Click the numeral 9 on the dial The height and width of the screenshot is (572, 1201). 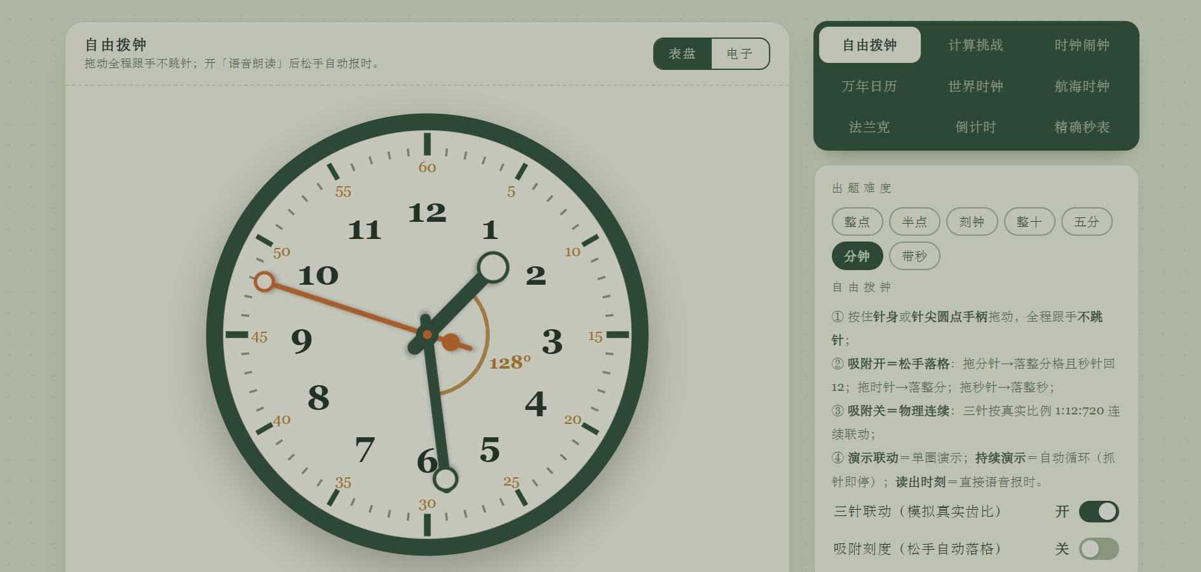(x=302, y=341)
